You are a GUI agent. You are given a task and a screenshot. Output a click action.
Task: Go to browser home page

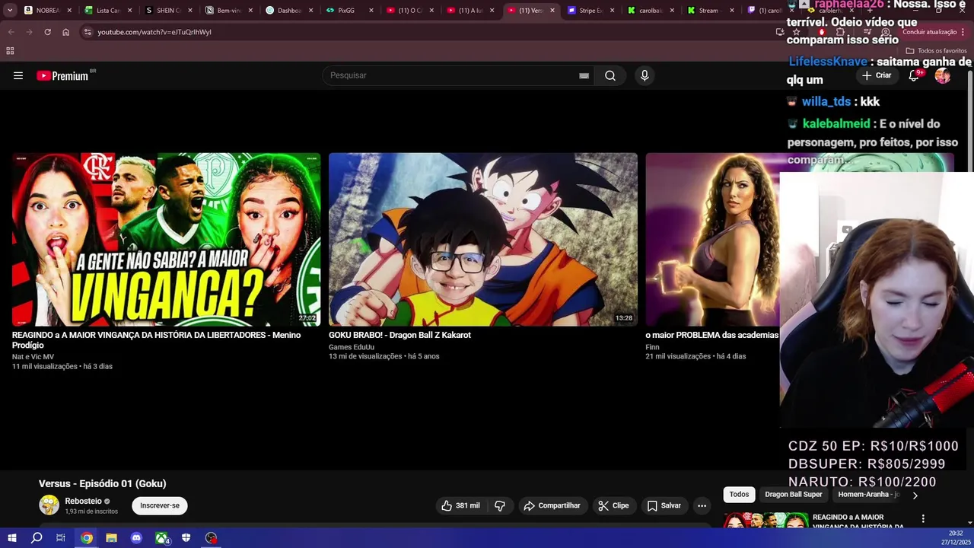click(x=65, y=32)
